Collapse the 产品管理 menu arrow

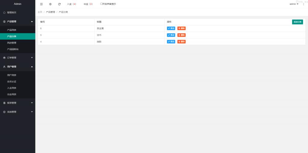coord(32,22)
